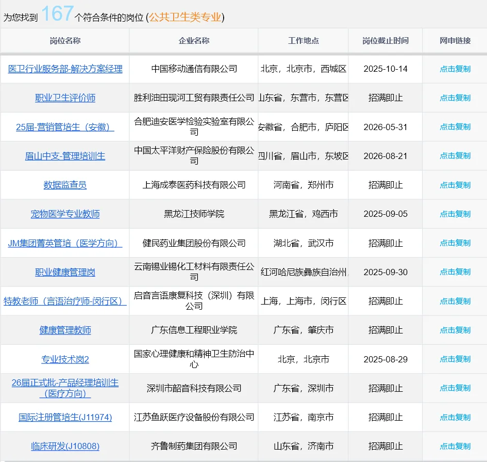The image size is (487, 462).
Task: Select the 胜利油田现河工贸有限责任公司 cell
Action: [x=194, y=98]
